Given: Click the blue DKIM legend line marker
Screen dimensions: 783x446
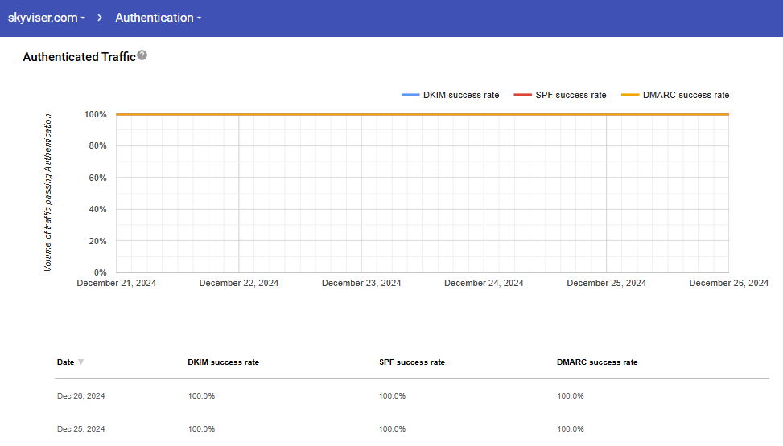Looking at the screenshot, I should (x=410, y=95).
